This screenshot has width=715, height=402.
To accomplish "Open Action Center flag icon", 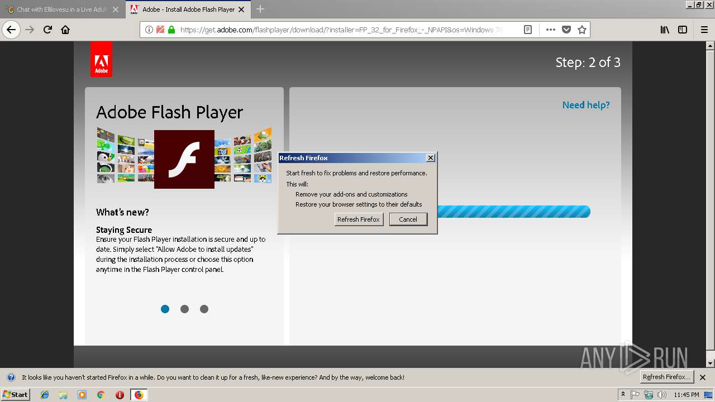I will point(635,395).
